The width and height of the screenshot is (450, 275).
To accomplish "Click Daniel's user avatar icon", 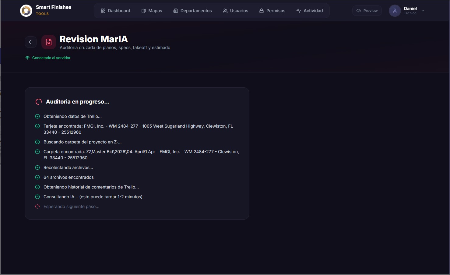I will pos(395,11).
